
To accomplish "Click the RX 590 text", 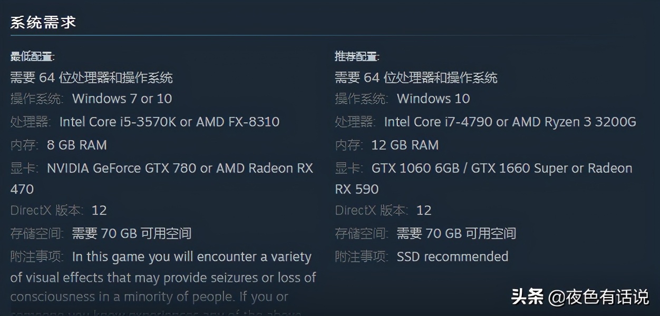I will point(357,189).
